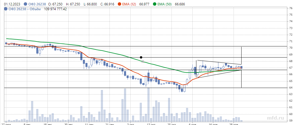Screen dimensions: 295x125
Task: Click the 13 окт date axis label
Action: click(151, 124)
